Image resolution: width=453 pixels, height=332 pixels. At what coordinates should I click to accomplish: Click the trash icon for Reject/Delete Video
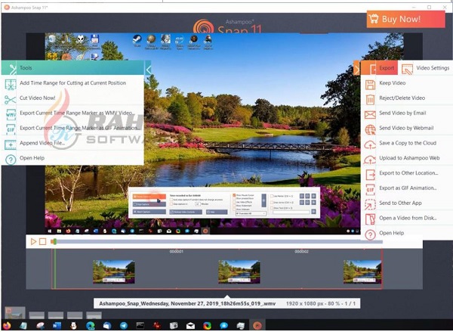[x=370, y=100]
